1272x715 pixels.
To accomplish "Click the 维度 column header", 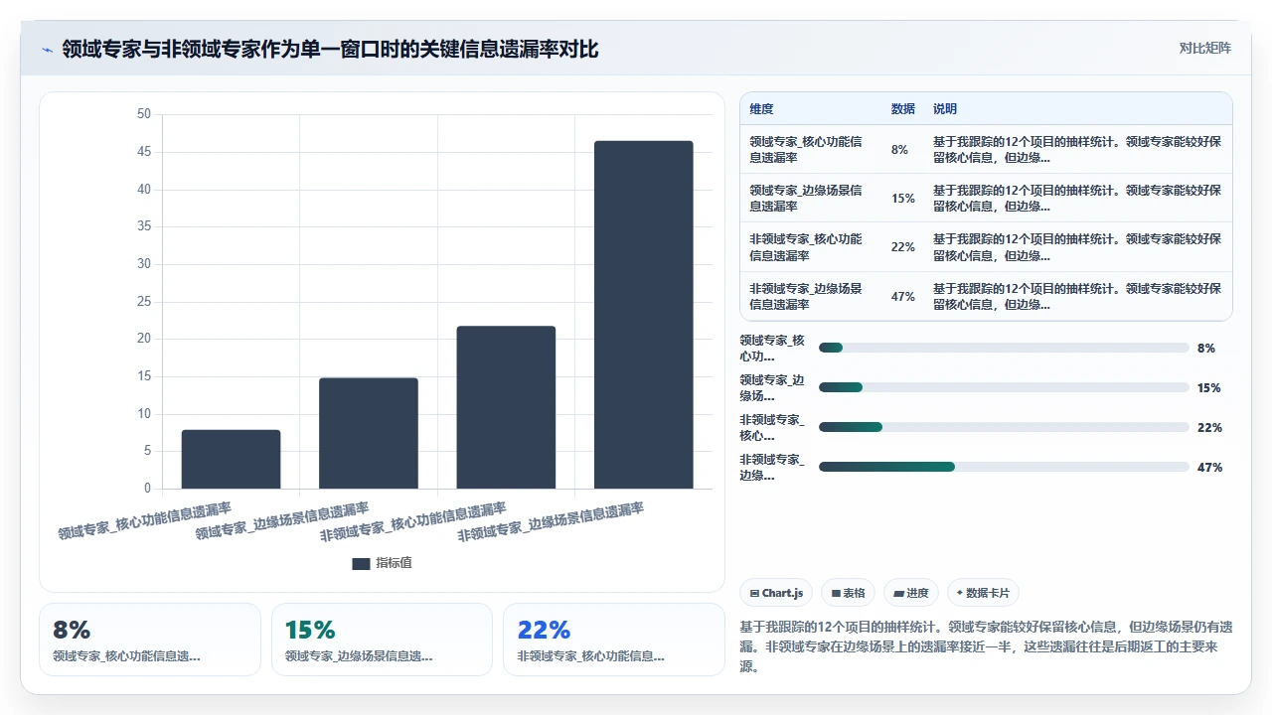I will (x=761, y=109).
